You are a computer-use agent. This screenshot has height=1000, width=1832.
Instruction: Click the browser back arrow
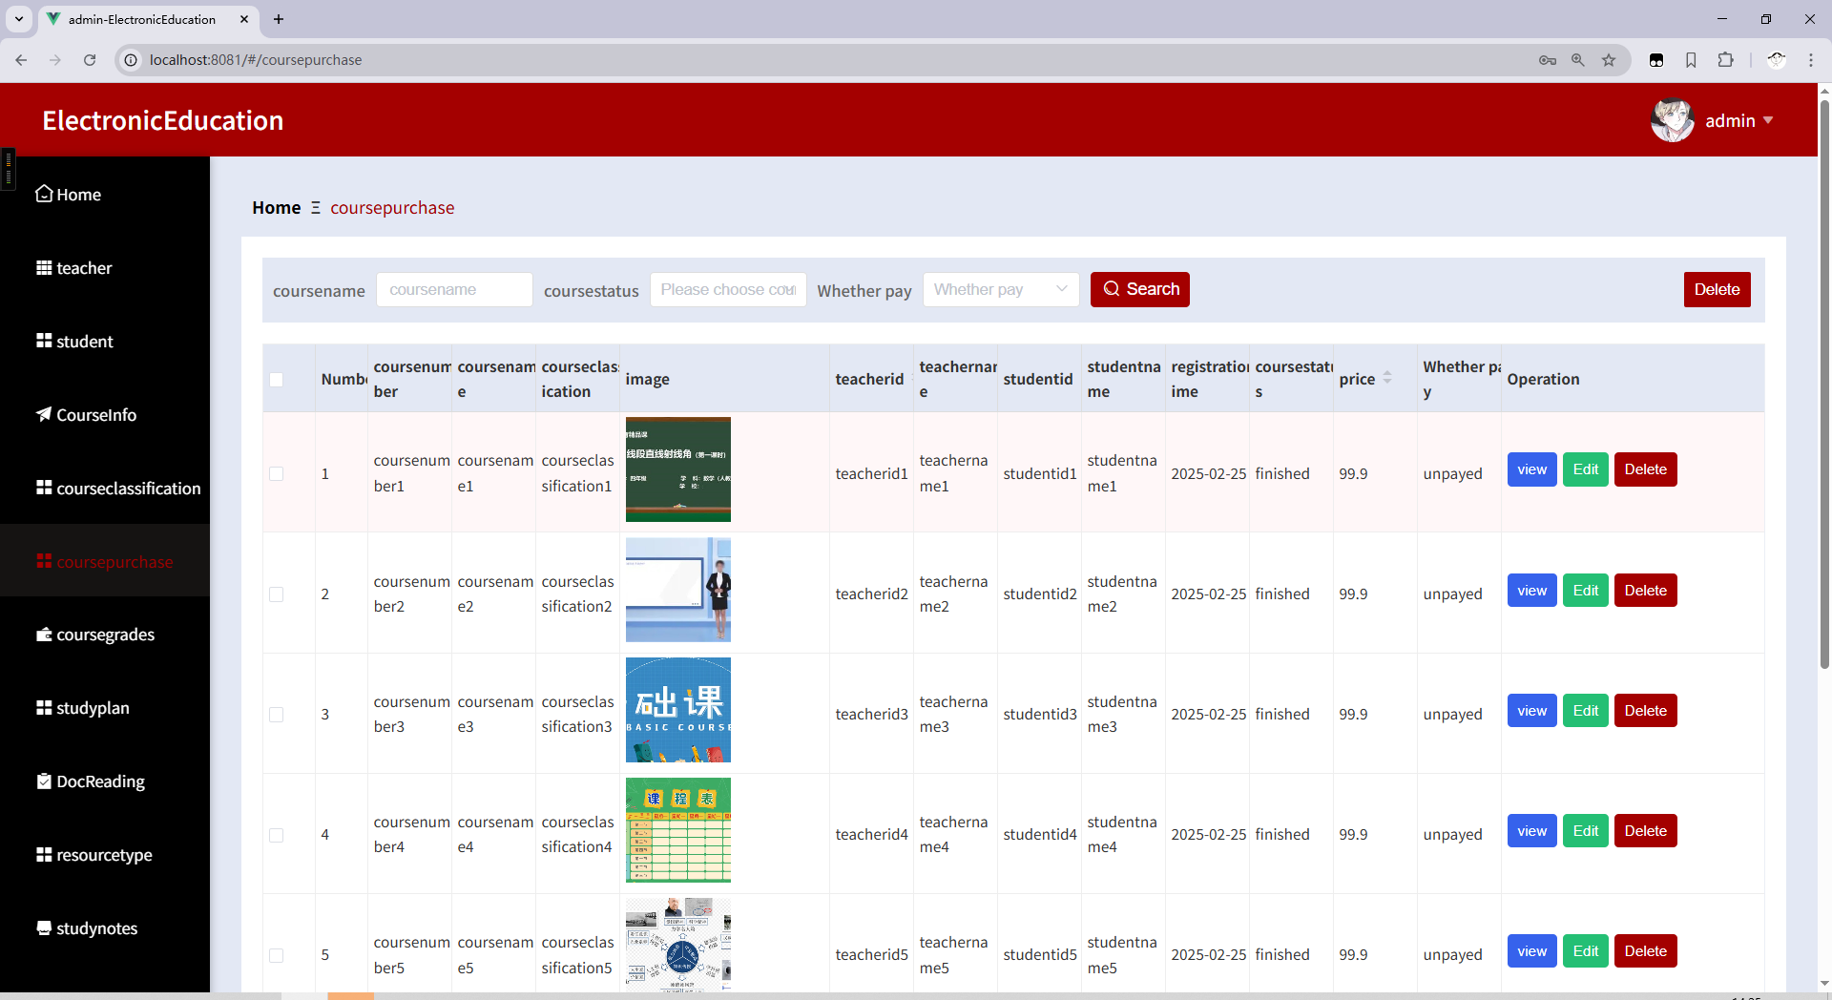pos(21,60)
